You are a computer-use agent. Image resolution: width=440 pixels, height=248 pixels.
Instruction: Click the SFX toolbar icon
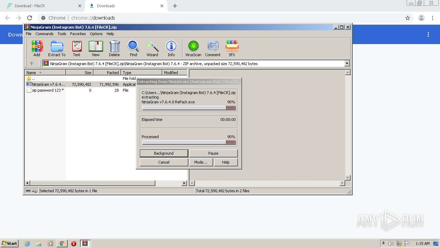pos(232,48)
